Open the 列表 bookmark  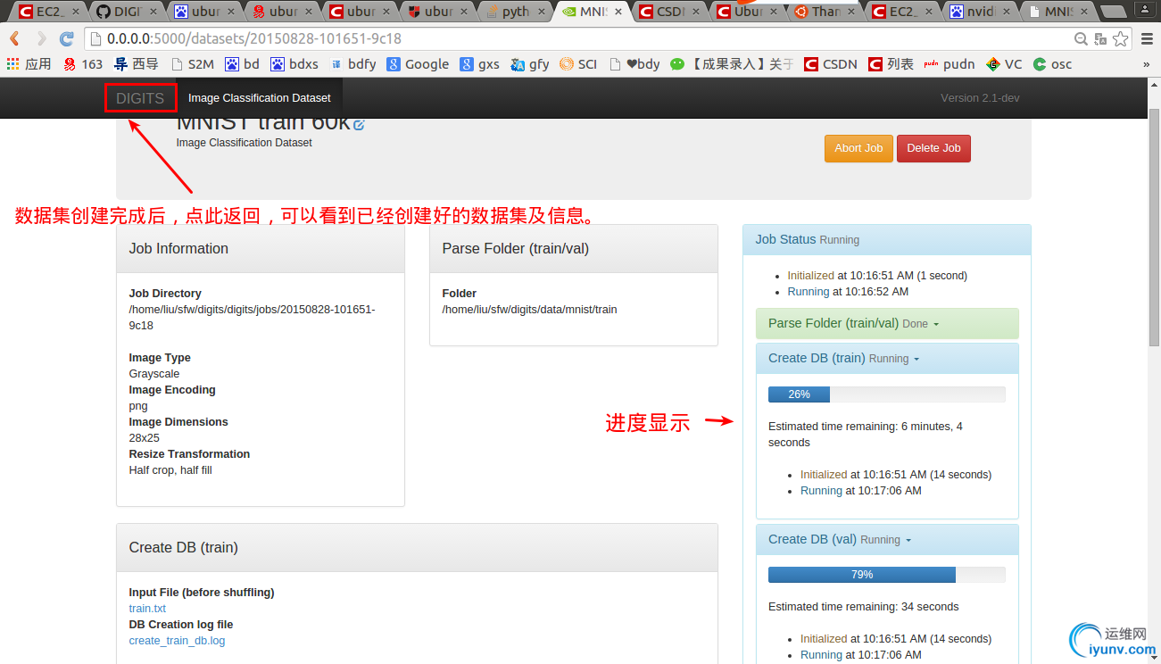(x=891, y=64)
